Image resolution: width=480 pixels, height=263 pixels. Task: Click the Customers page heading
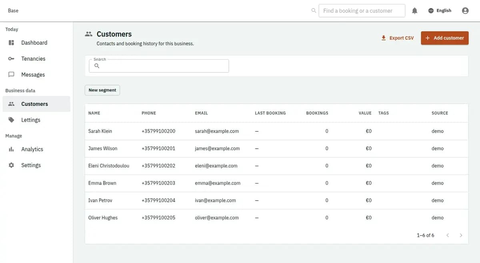click(x=114, y=34)
